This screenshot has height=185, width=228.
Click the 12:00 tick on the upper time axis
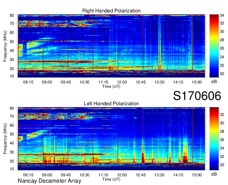[x=122, y=82]
